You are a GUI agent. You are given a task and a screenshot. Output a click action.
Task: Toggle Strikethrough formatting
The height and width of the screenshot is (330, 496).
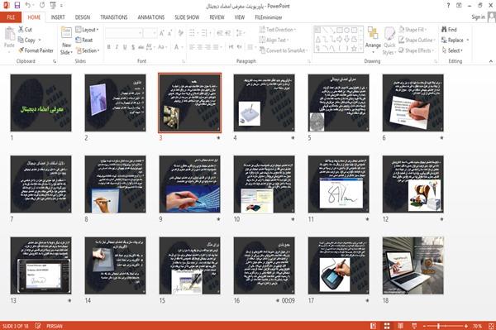(141, 47)
